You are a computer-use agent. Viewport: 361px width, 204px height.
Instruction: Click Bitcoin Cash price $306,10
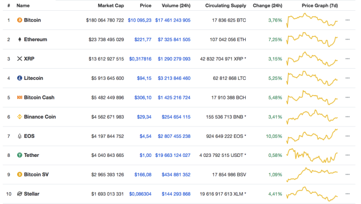(x=143, y=98)
